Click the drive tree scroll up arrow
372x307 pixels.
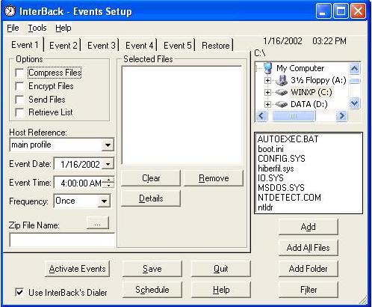click(x=354, y=69)
